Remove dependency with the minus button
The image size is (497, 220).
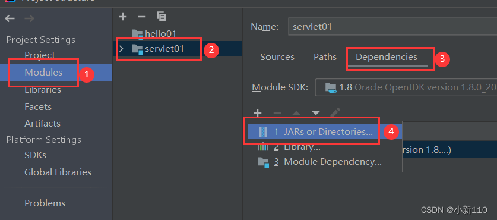[277, 113]
